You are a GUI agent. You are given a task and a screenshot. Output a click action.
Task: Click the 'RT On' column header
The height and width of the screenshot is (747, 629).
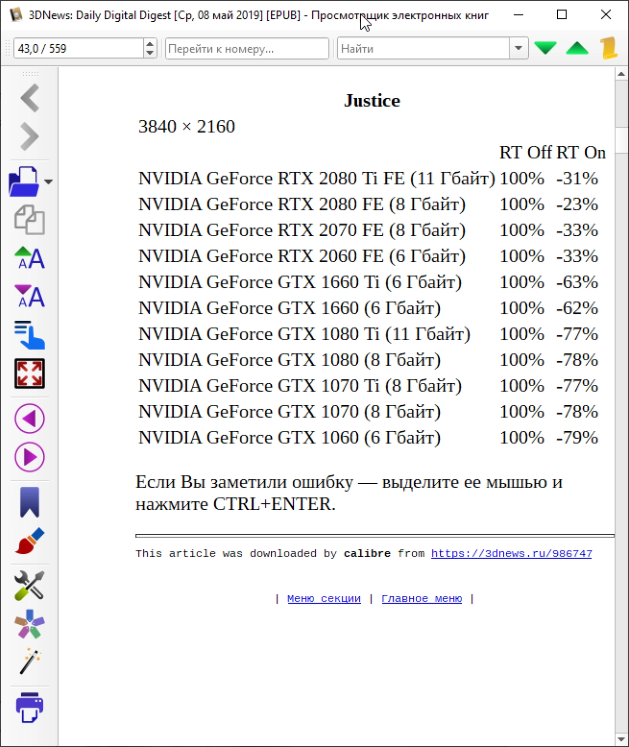(581, 153)
